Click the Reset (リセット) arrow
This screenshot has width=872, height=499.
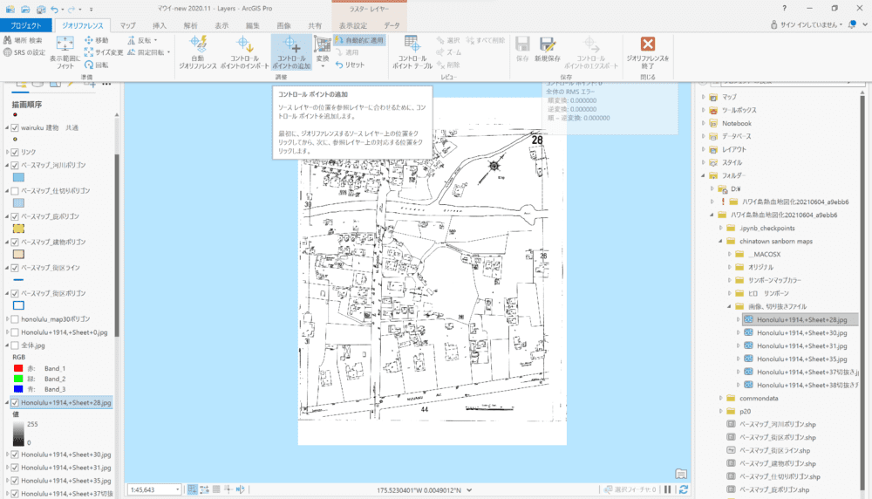click(338, 65)
